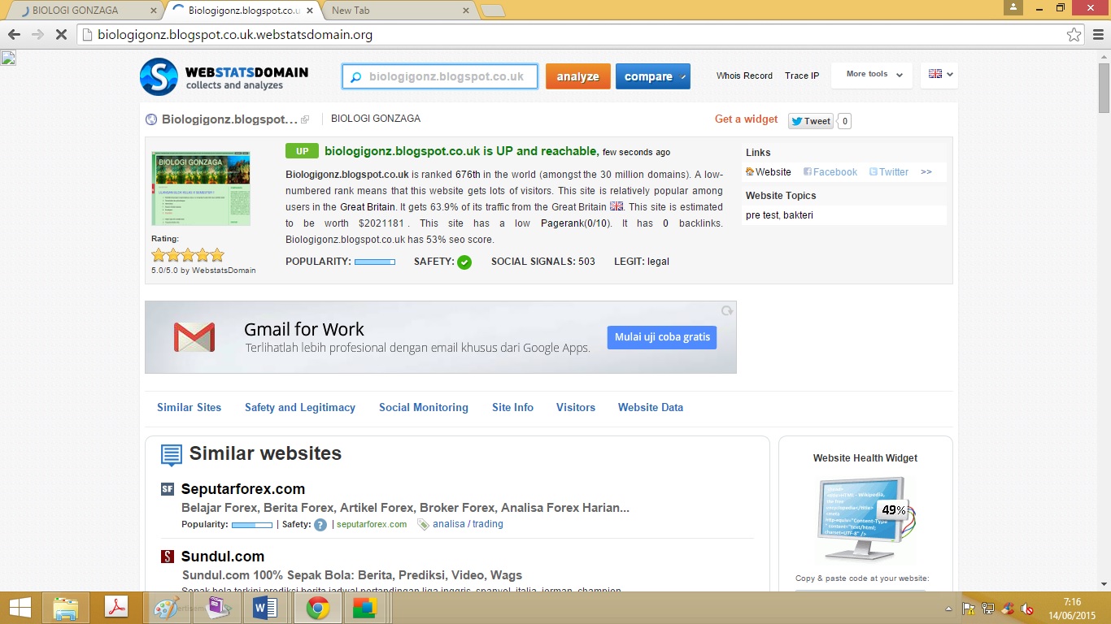Stop loading the page
Screen dimensions: 1111x624
(62, 35)
